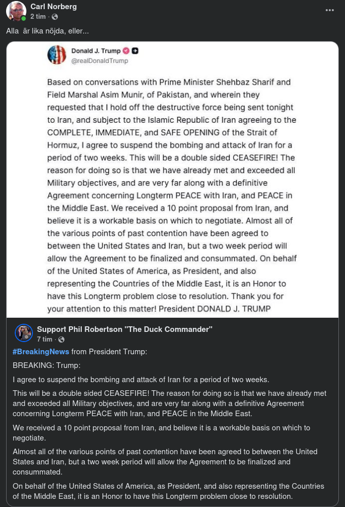The width and height of the screenshot is (345, 507).
Task: Open Carl Norberg's profile picture
Action: coord(16,11)
